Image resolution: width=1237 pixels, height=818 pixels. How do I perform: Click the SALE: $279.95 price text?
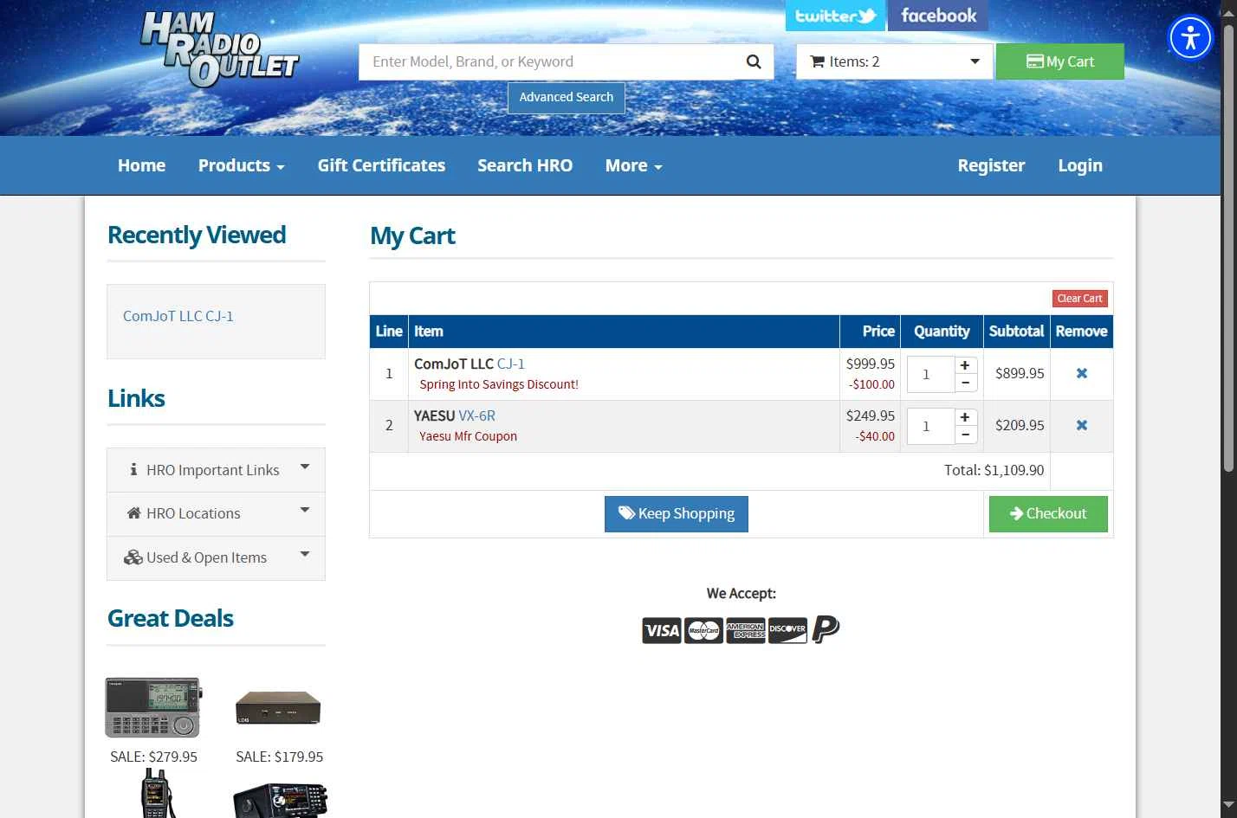[153, 757]
